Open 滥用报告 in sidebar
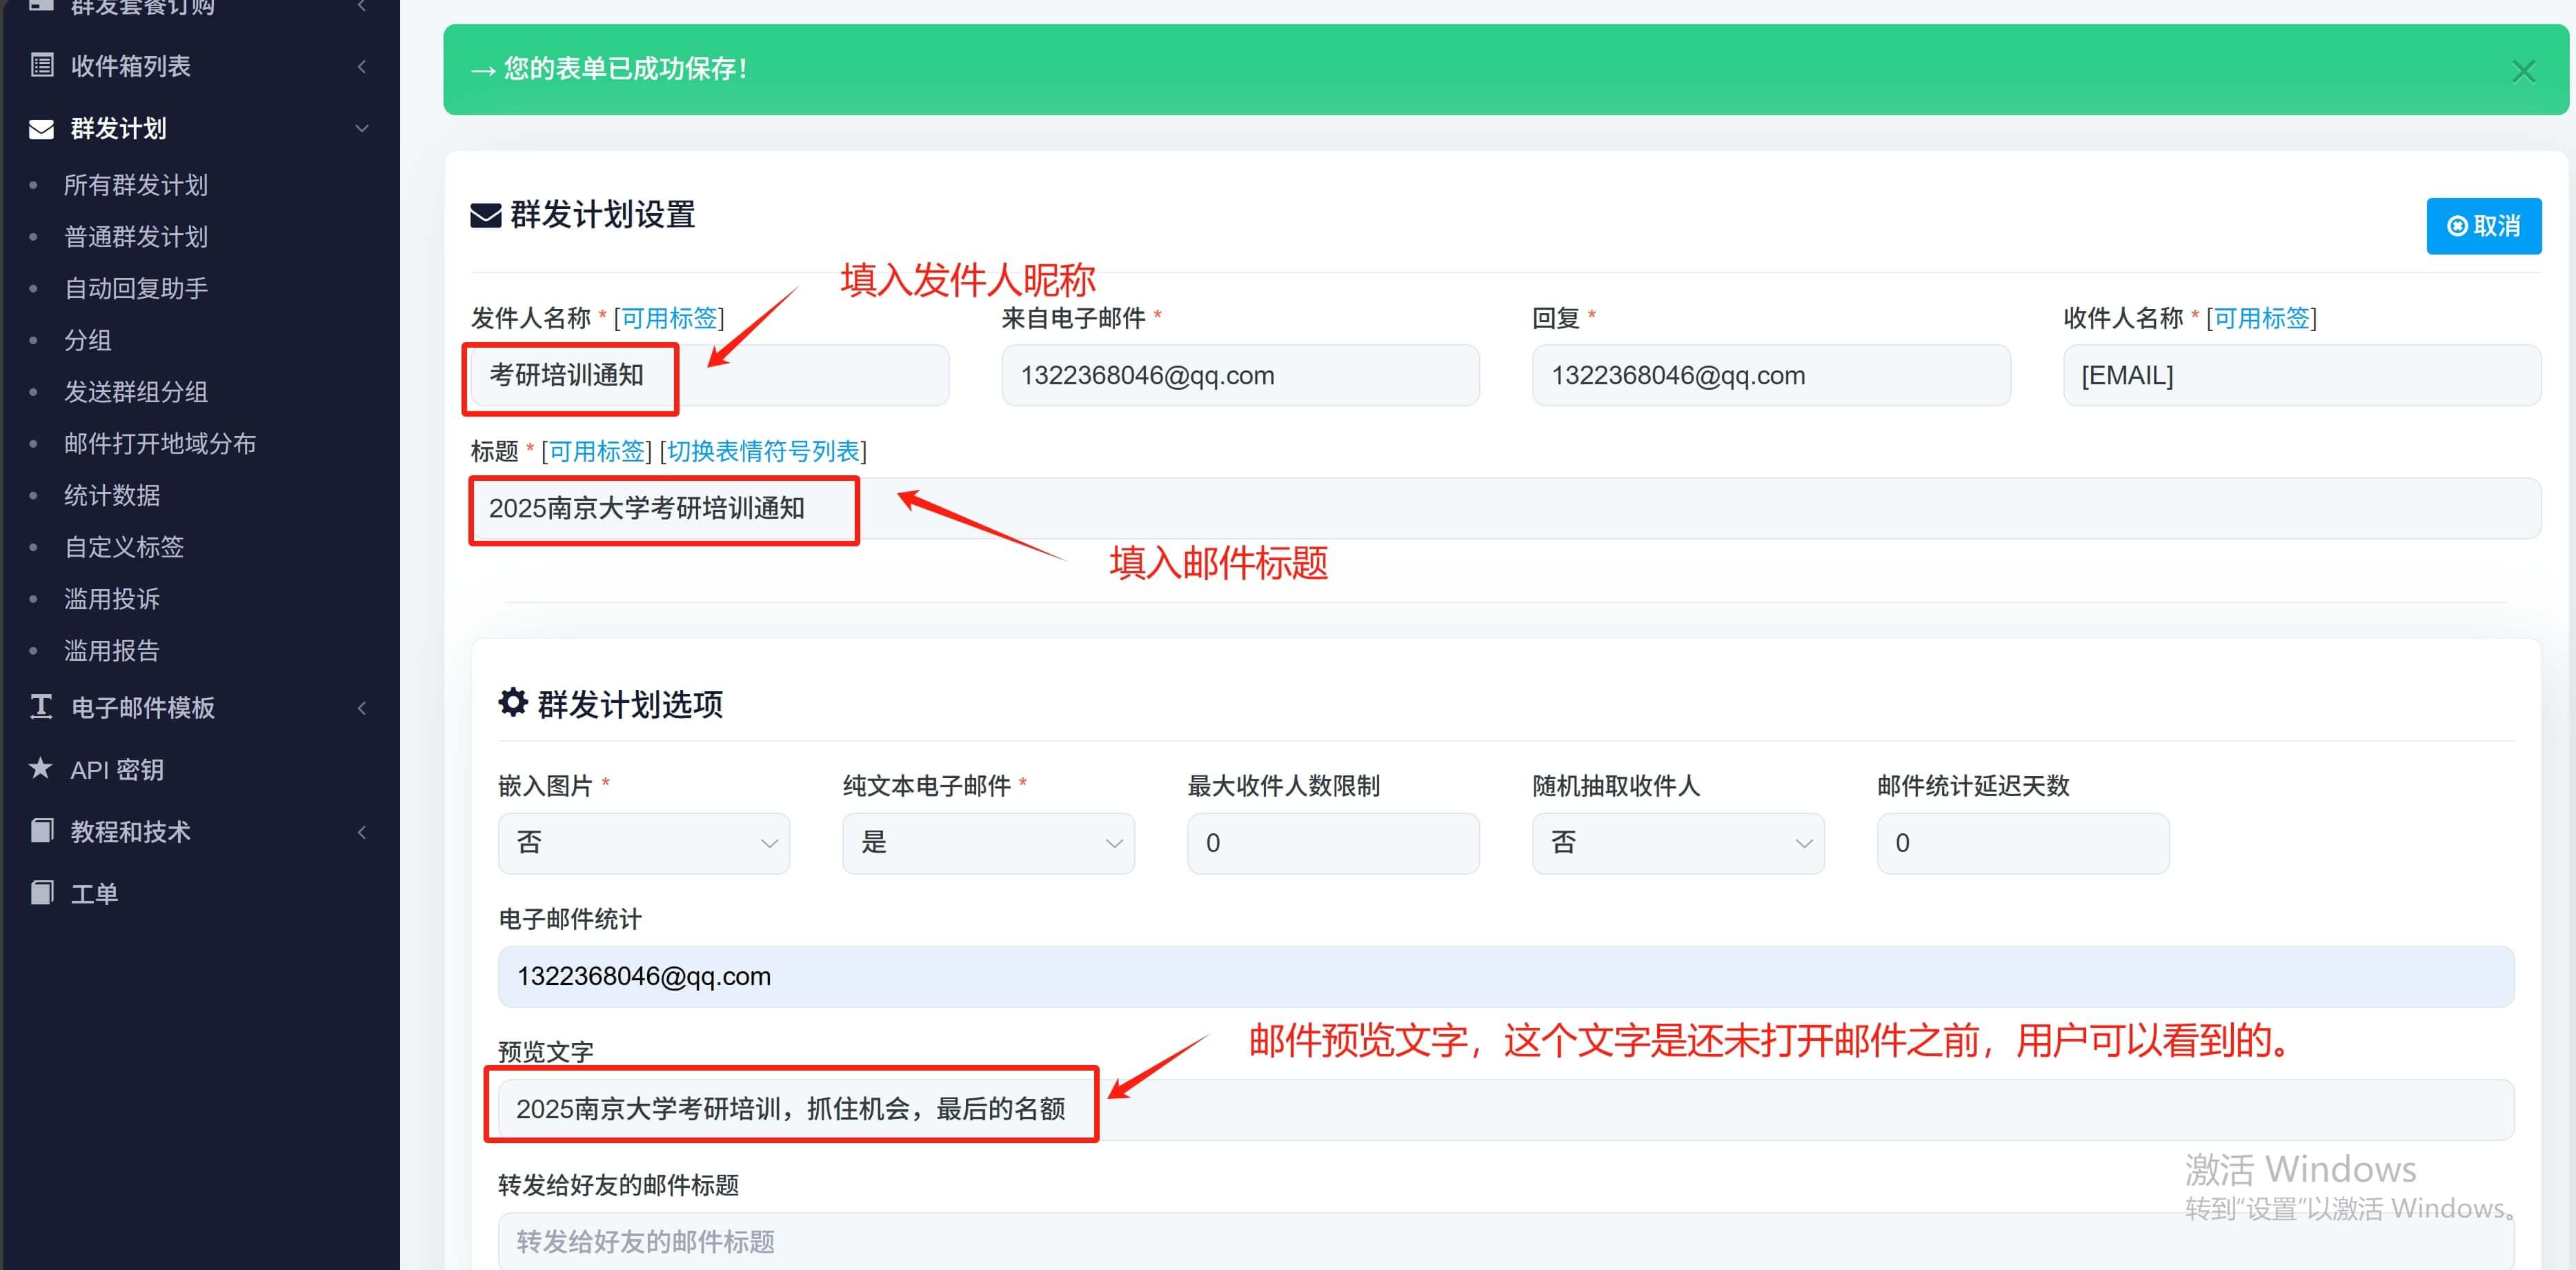 [x=112, y=651]
